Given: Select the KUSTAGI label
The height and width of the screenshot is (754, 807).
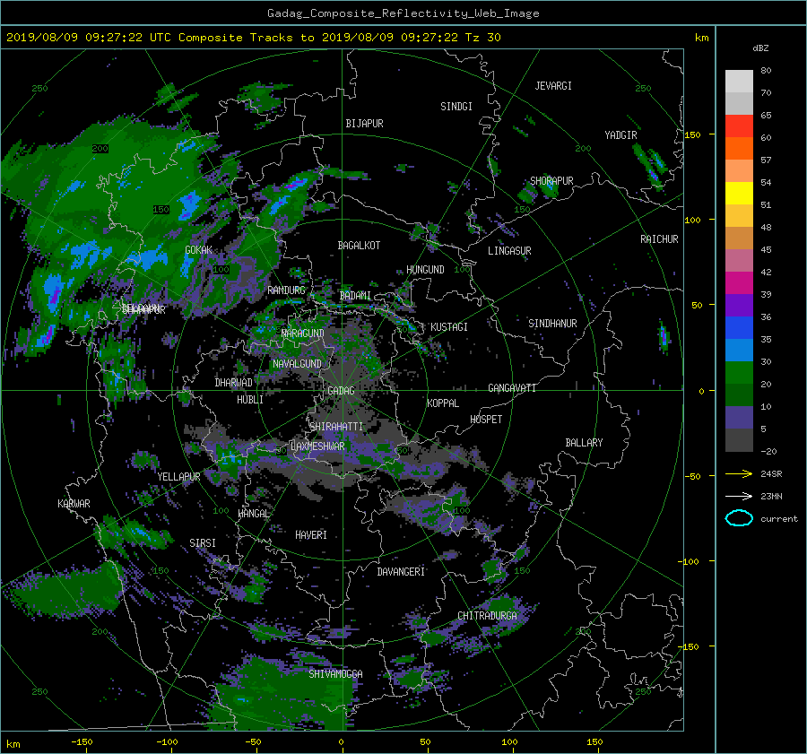Looking at the screenshot, I should [x=449, y=327].
